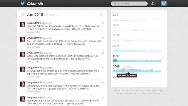Select the highlighted Jan 2010 month bar
This screenshot has height=106, width=188.
pyautogui.click(x=115, y=60)
